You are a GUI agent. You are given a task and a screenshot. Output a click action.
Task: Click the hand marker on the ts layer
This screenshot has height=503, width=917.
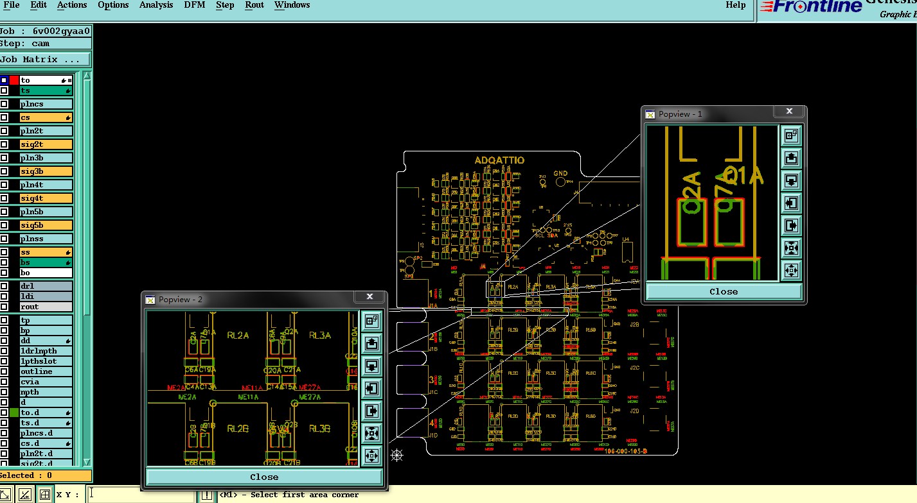tap(67, 91)
